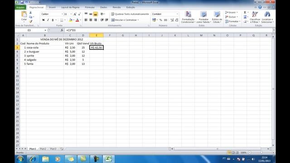Decrease font size with small A

click(x=79, y=14)
